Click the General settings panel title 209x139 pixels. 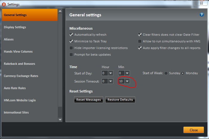click(85, 15)
